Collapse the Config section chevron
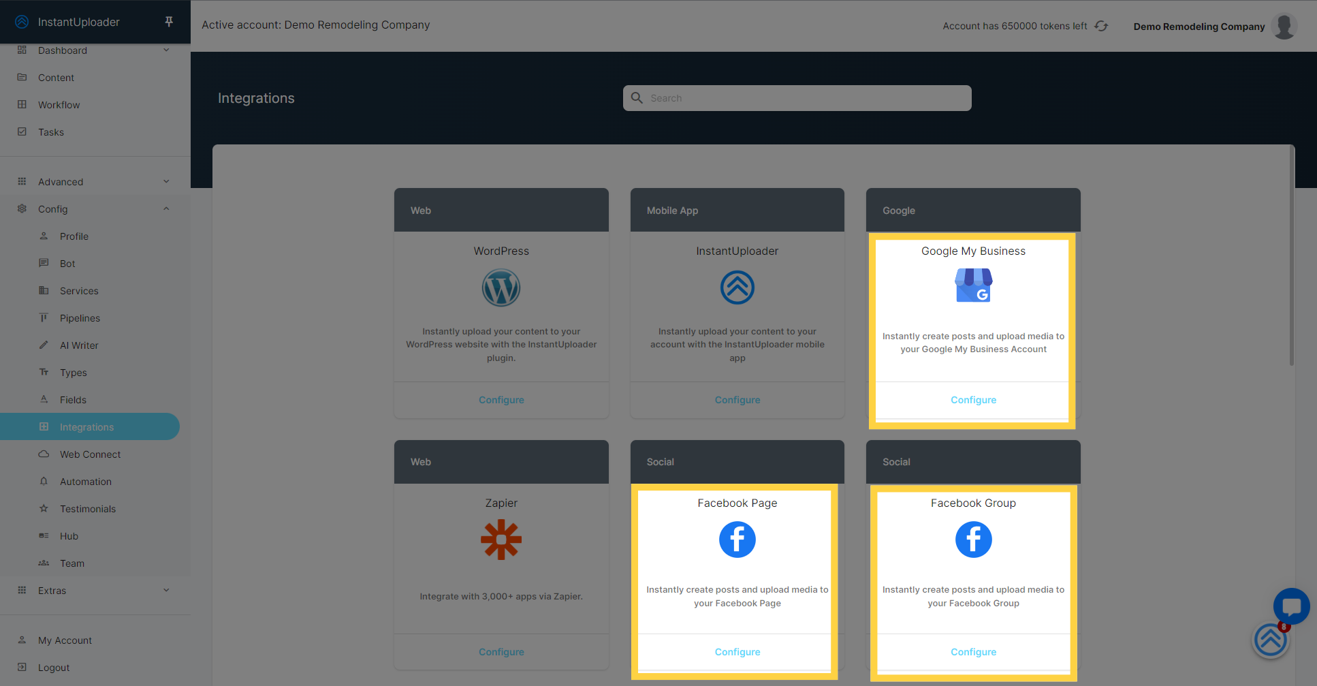1317x686 pixels. click(166, 208)
